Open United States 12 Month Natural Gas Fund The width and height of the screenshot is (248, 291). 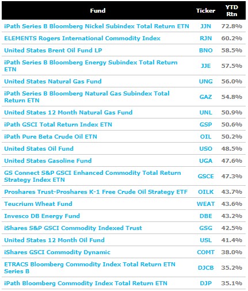click(x=68, y=112)
